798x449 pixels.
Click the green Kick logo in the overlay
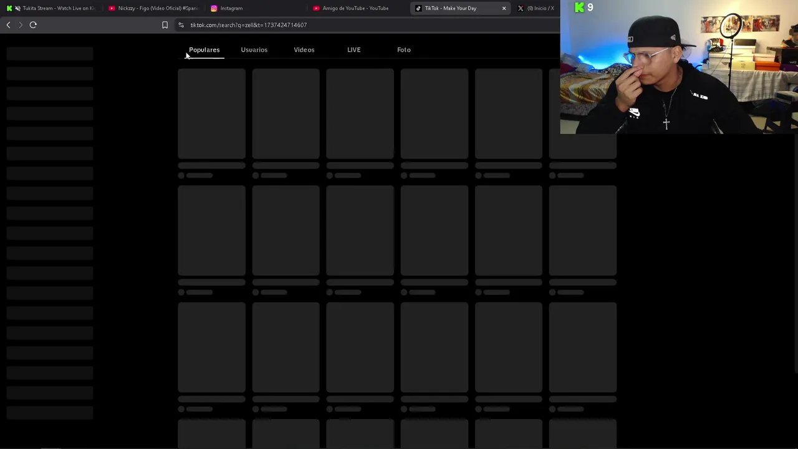(x=580, y=7)
